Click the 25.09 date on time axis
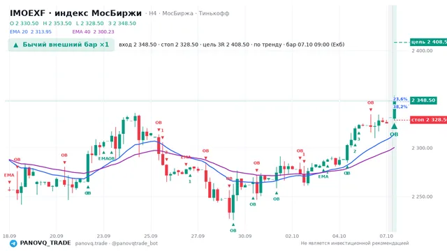 point(151,236)
